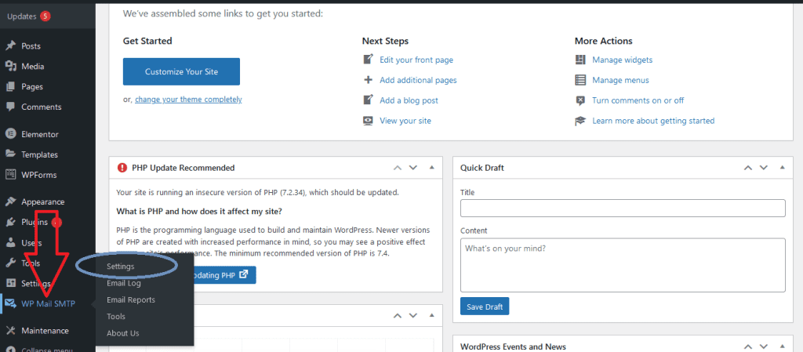
Task: Open Updates in the sidebar
Action: coord(21,16)
